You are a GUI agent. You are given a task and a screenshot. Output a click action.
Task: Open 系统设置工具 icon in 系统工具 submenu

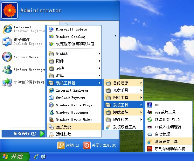point(150,142)
